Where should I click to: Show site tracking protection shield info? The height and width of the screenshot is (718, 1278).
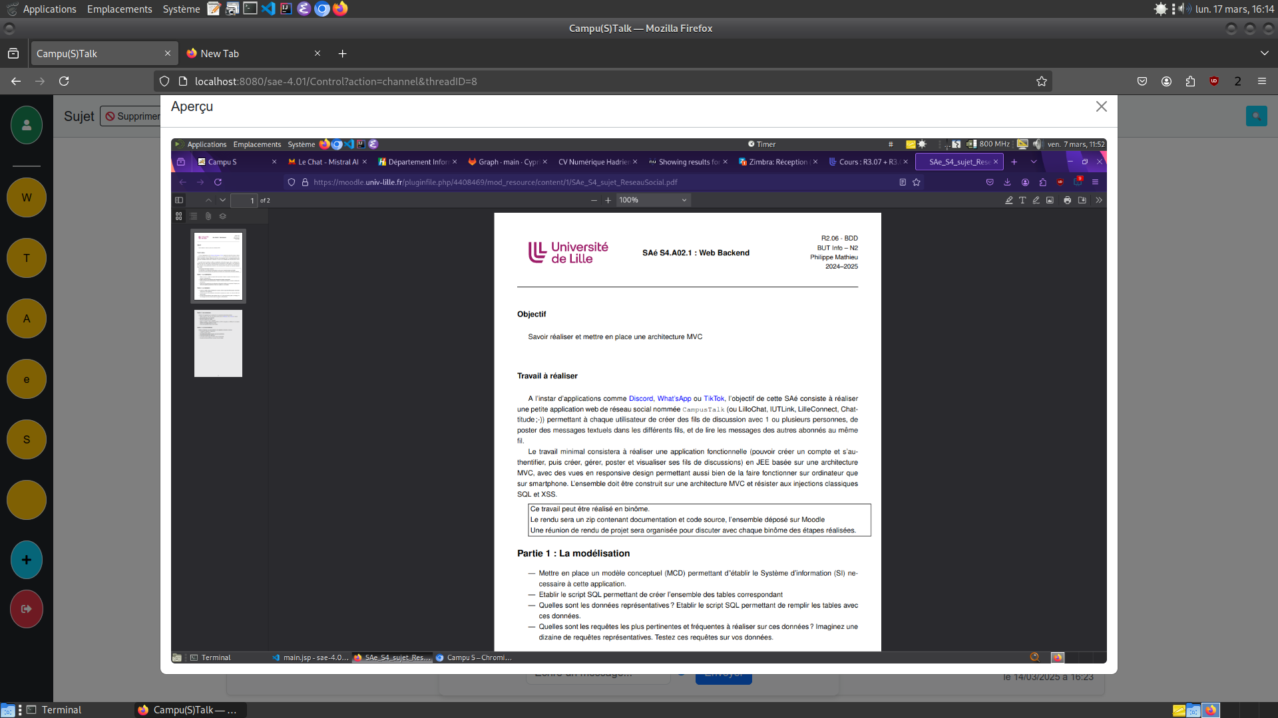point(164,81)
